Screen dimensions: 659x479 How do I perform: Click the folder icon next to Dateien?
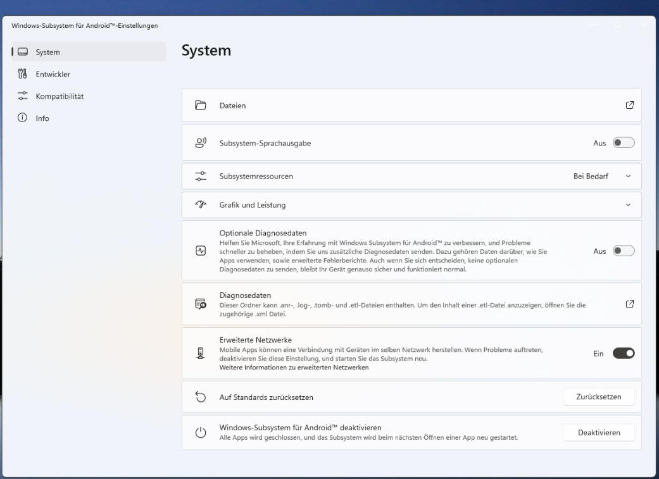(200, 106)
